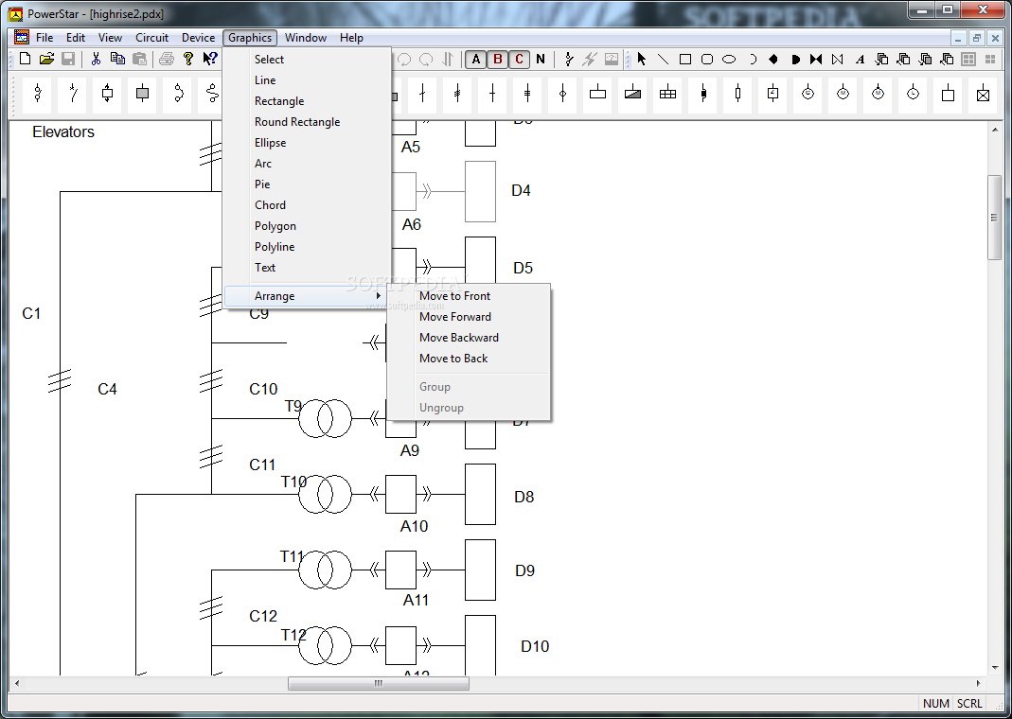Choose Polygon in the Graphics menu
Viewport: 1012px width, 719px height.
(308, 226)
